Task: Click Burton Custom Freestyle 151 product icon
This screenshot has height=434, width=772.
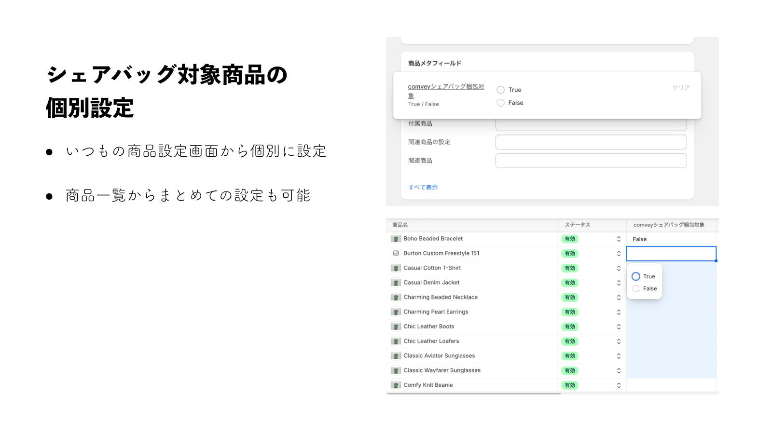Action: pyautogui.click(x=396, y=253)
